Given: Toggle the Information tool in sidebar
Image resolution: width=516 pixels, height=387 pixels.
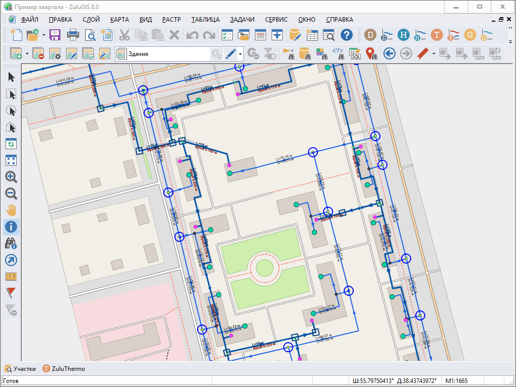Looking at the screenshot, I should coord(11,227).
